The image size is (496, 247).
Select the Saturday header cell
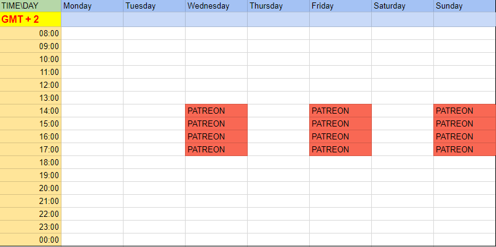pos(403,6)
